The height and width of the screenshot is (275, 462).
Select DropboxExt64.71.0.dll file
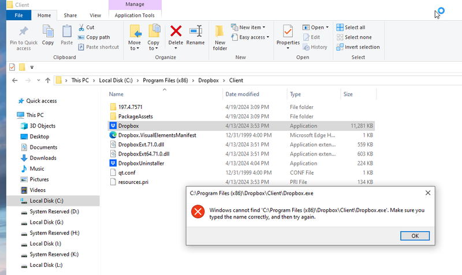[x=144, y=154]
